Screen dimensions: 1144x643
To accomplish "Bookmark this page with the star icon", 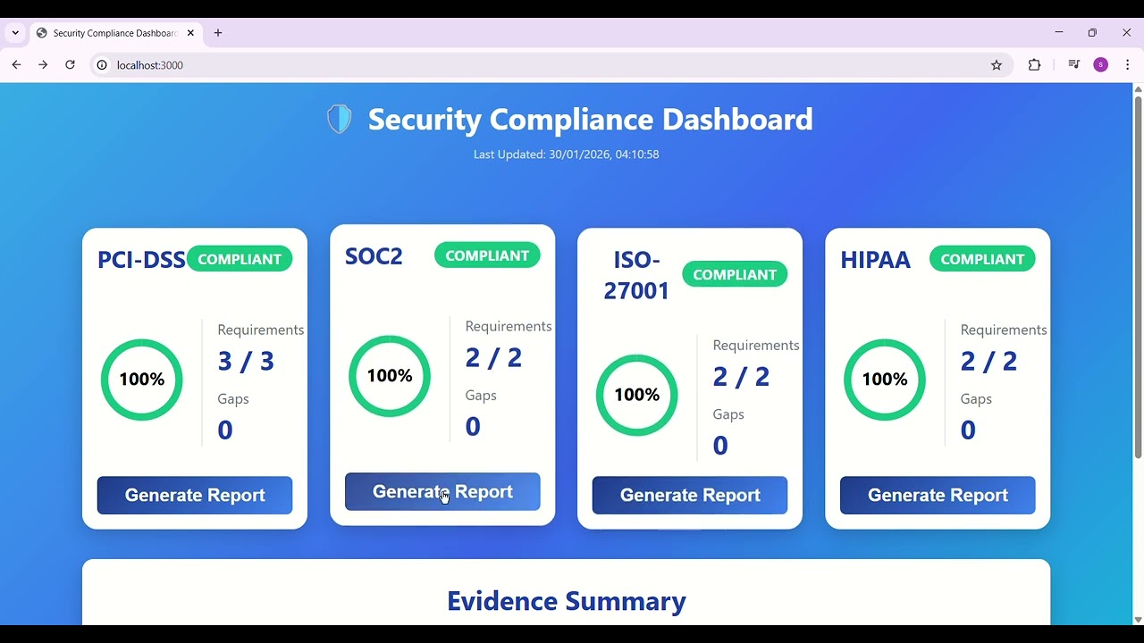I will 997,65.
